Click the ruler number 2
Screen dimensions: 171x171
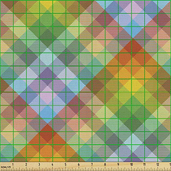[26, 165]
